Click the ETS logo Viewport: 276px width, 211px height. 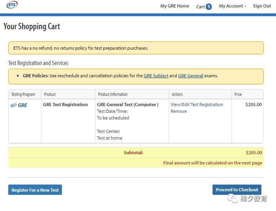[x=11, y=5]
